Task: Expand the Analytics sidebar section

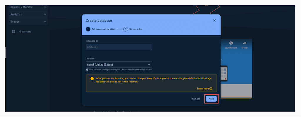Action: pyautogui.click(x=28, y=14)
